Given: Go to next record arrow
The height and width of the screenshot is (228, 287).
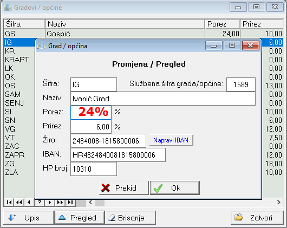Looking at the screenshot, I should pos(50,203).
